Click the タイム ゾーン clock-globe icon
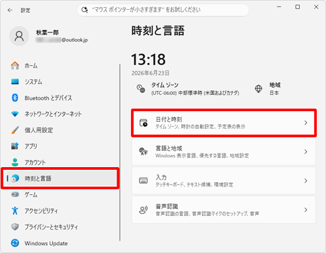 point(141,88)
